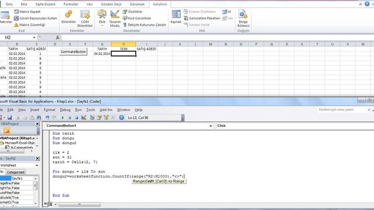Screen dimensions: 374x210
Task: Click Kaynak XML source icon
Action: pyautogui.click(x=176, y=17)
